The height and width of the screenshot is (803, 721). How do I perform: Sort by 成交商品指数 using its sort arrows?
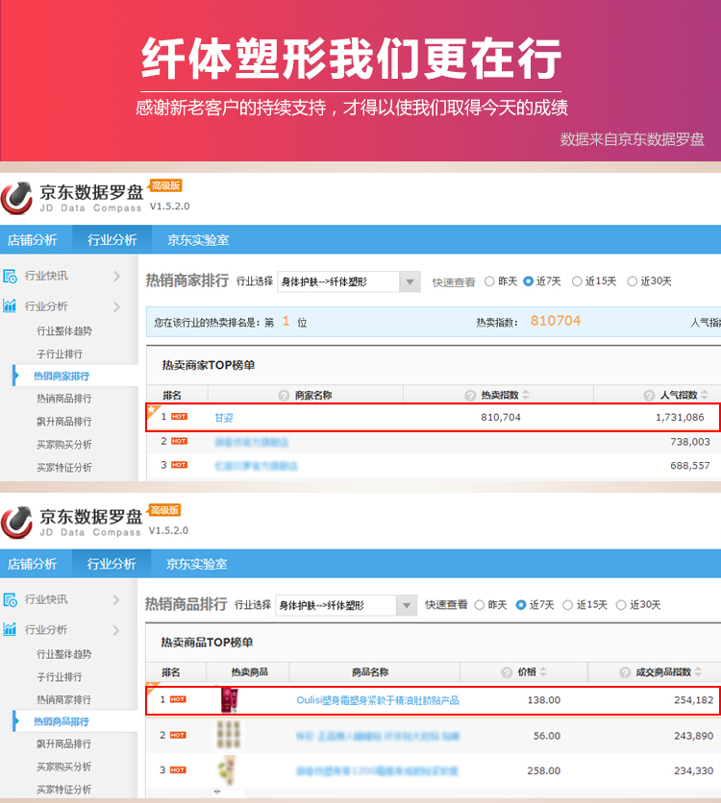click(699, 672)
